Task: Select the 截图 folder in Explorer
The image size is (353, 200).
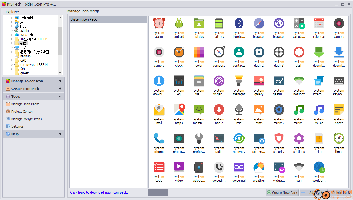Action: pos(23,43)
